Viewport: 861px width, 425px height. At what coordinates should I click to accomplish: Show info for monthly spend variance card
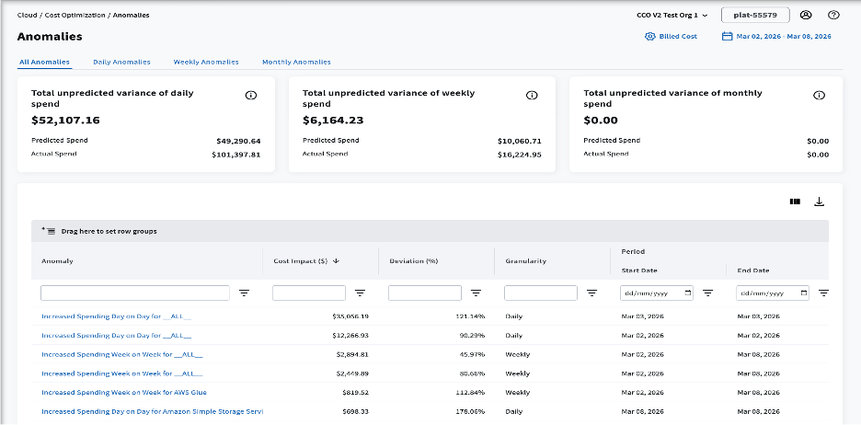pyautogui.click(x=819, y=96)
